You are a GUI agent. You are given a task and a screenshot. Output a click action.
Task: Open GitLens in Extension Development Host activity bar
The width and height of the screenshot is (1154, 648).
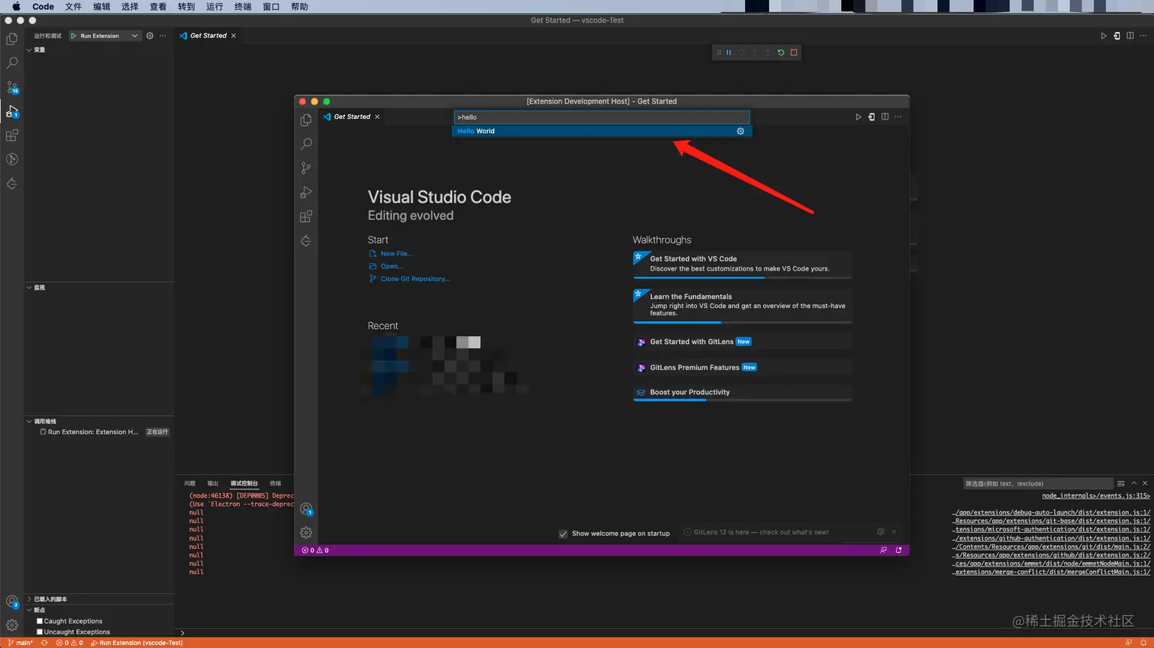tap(306, 241)
